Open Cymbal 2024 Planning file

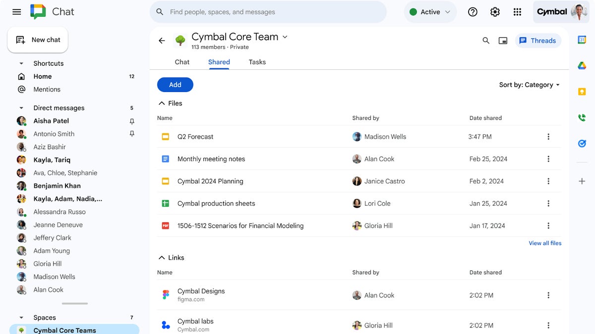click(210, 181)
